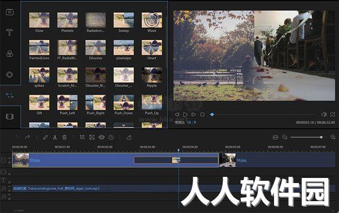The image size is (339, 213).
Task: Enter fullscreen preview mode
Action: coord(333,114)
